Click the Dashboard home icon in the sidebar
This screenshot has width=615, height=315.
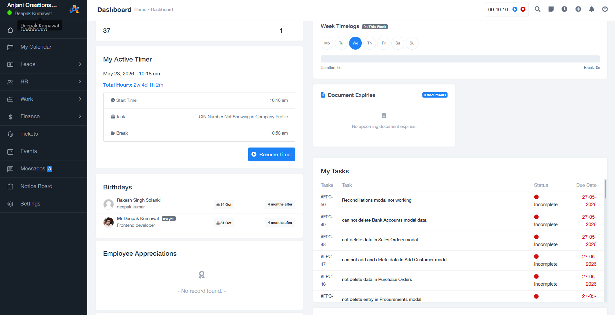coord(10,30)
